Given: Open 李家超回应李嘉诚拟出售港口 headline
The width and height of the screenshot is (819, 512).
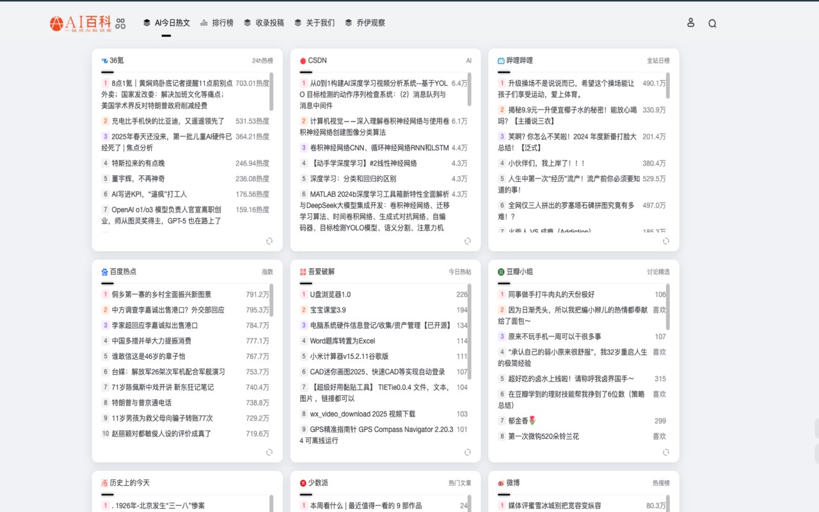Looking at the screenshot, I should click(155, 325).
